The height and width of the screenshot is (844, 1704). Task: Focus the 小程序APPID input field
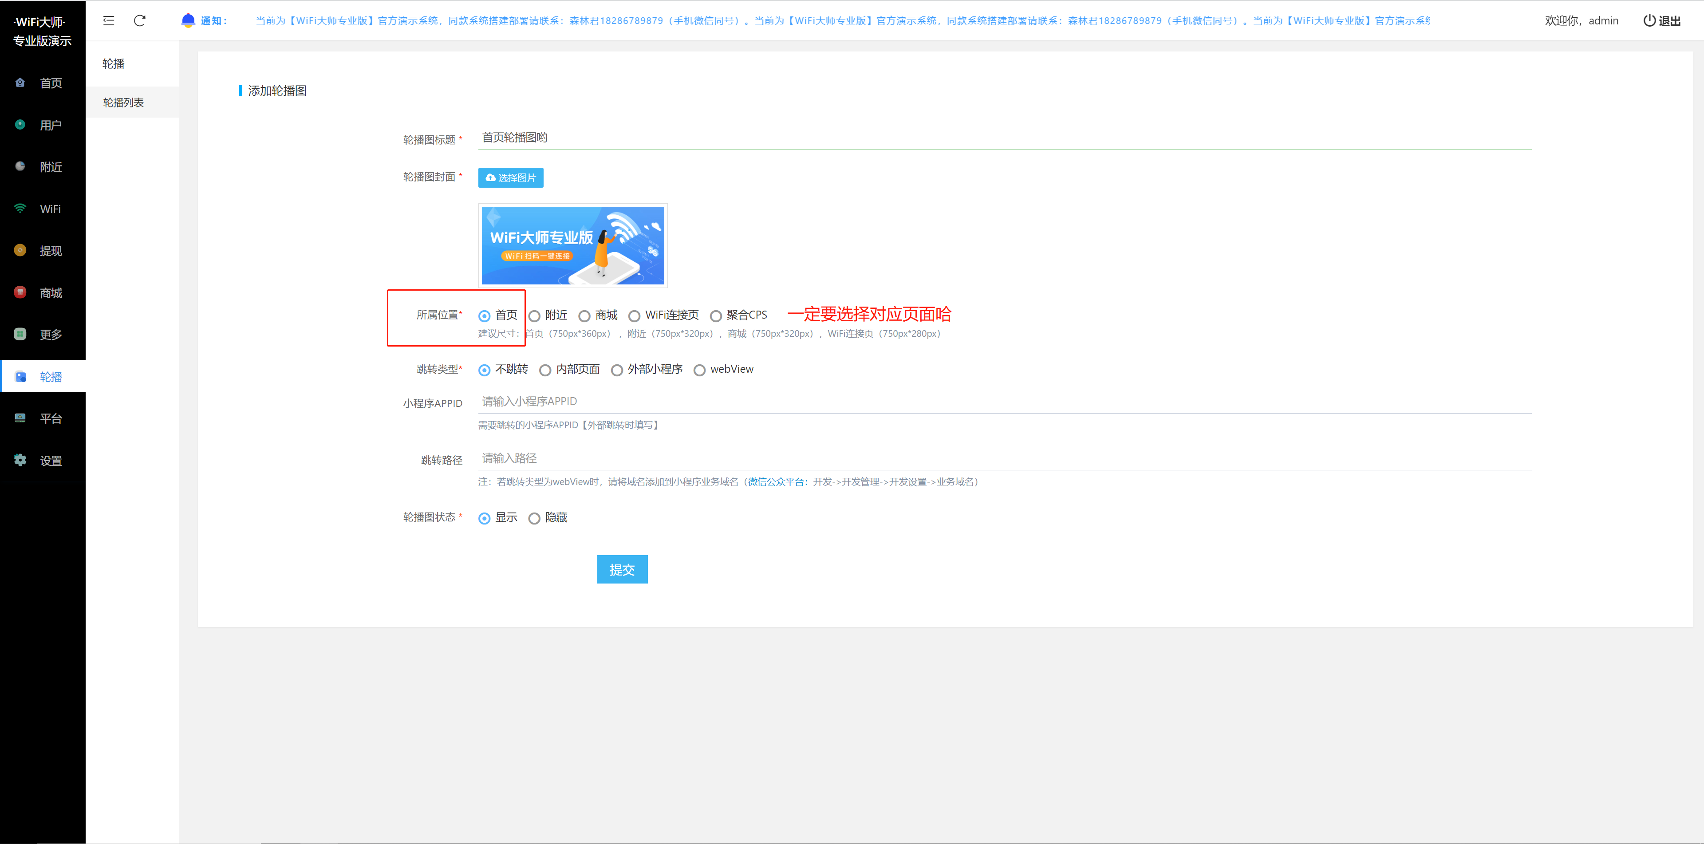click(1005, 402)
